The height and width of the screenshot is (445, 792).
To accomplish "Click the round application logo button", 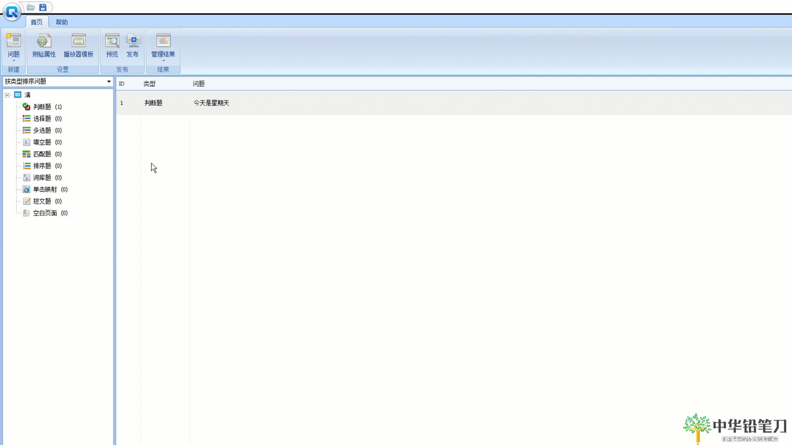I will pos(12,12).
